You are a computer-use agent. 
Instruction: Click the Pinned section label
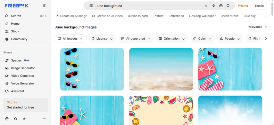tap(8, 52)
